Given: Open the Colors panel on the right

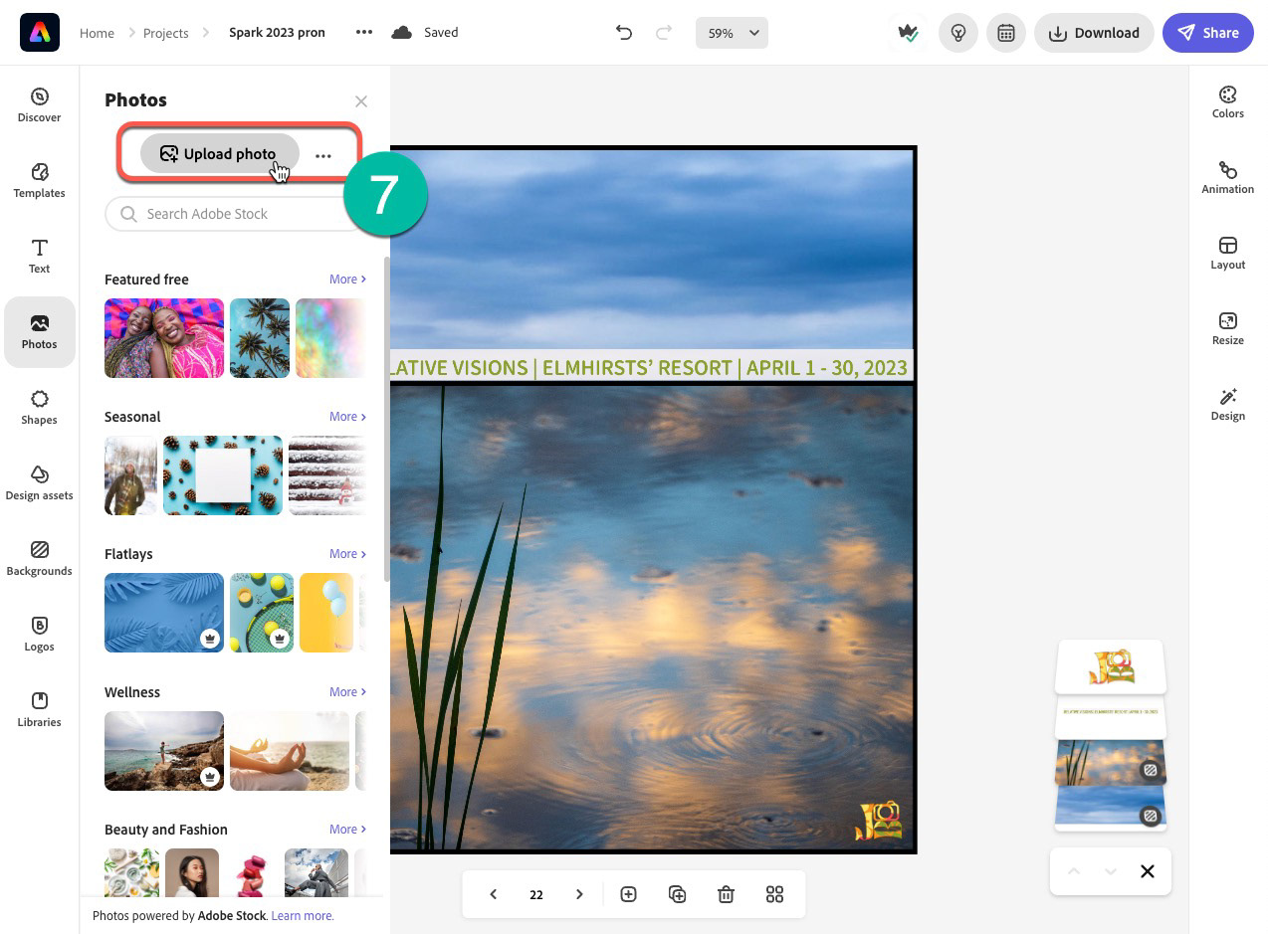Looking at the screenshot, I should pos(1228,101).
